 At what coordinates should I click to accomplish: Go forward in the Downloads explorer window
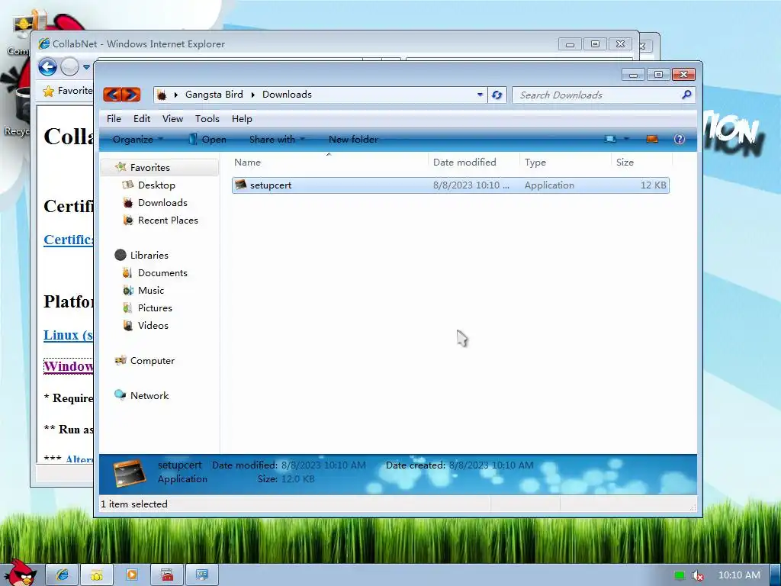click(x=131, y=94)
